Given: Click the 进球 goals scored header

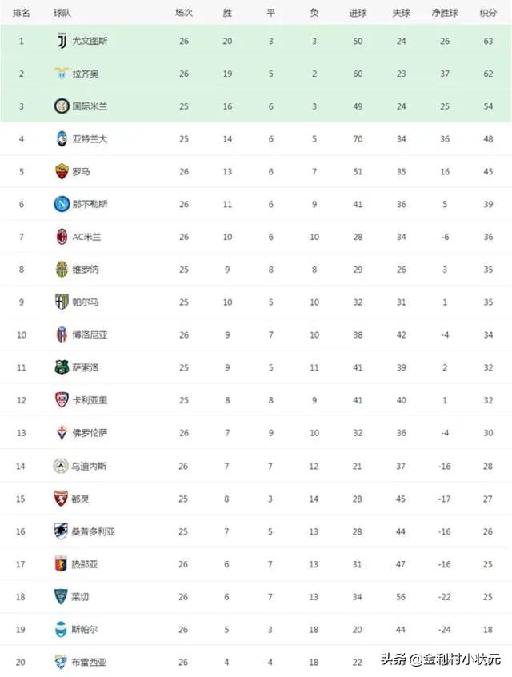Looking at the screenshot, I should 358,13.
